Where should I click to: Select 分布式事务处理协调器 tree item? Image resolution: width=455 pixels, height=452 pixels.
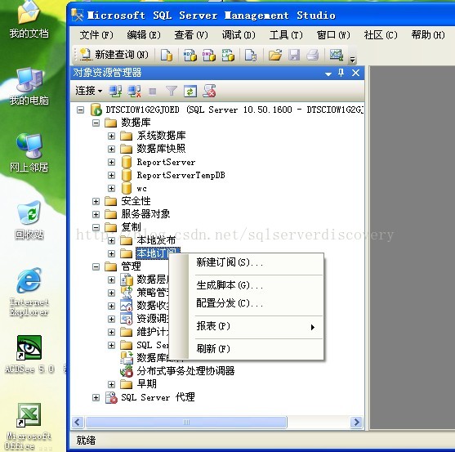[x=185, y=371]
